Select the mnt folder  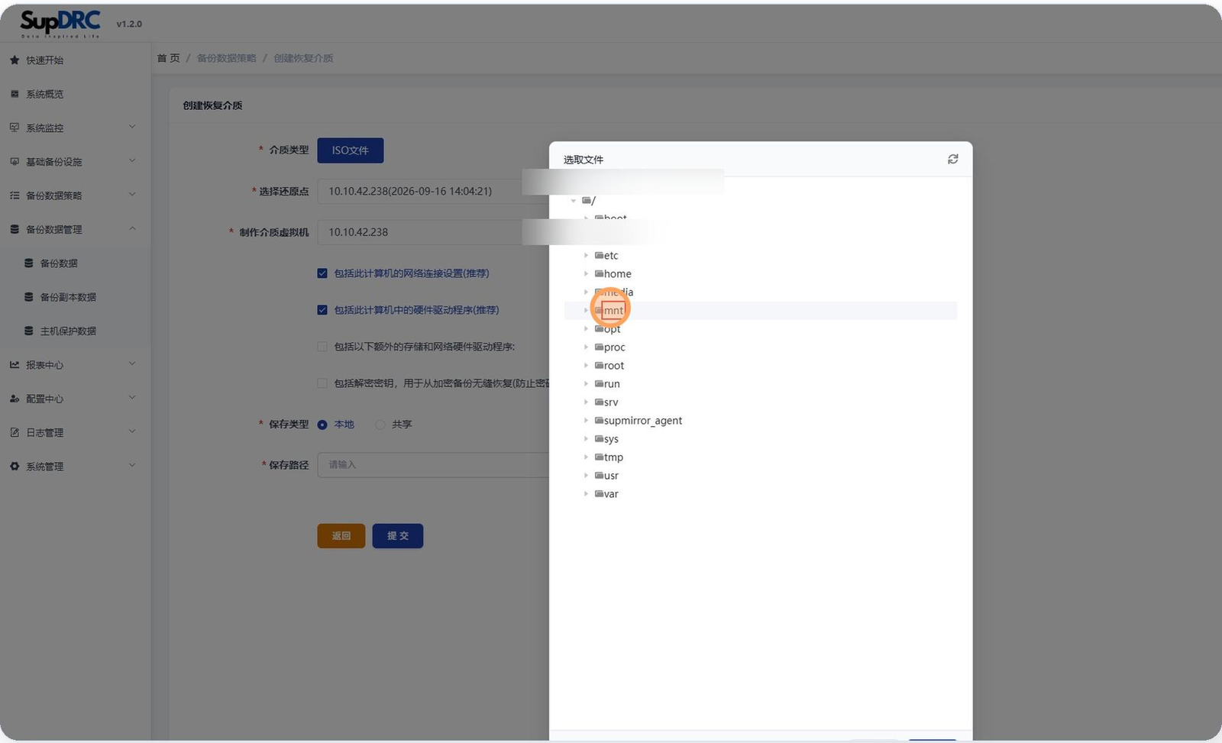point(613,311)
